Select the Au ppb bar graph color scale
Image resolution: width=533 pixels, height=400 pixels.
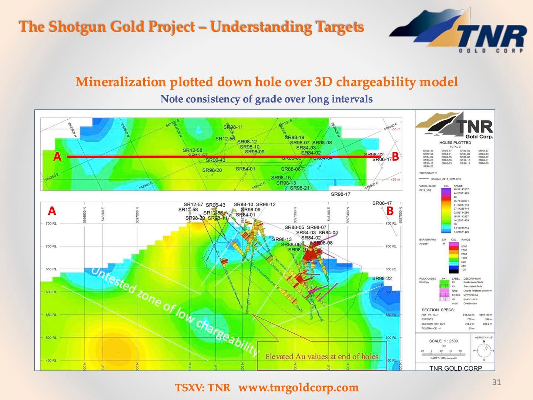pyautogui.click(x=455, y=258)
